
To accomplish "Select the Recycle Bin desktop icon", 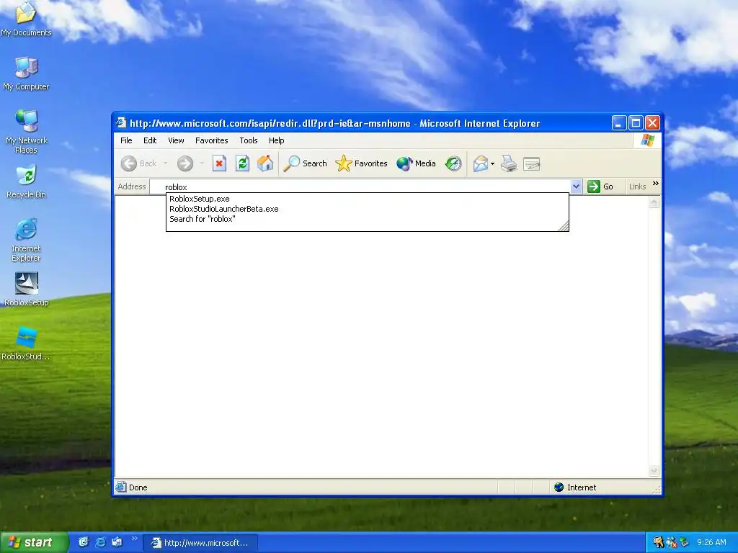I will point(26,181).
